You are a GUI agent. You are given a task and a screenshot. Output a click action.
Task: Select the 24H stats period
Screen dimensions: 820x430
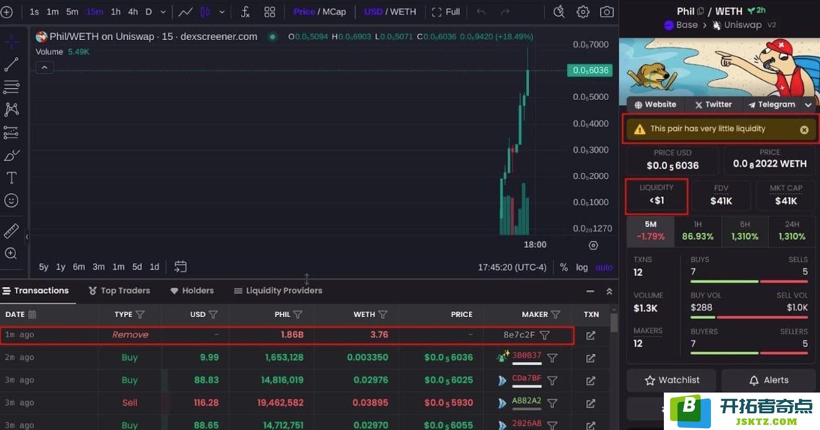tap(792, 231)
